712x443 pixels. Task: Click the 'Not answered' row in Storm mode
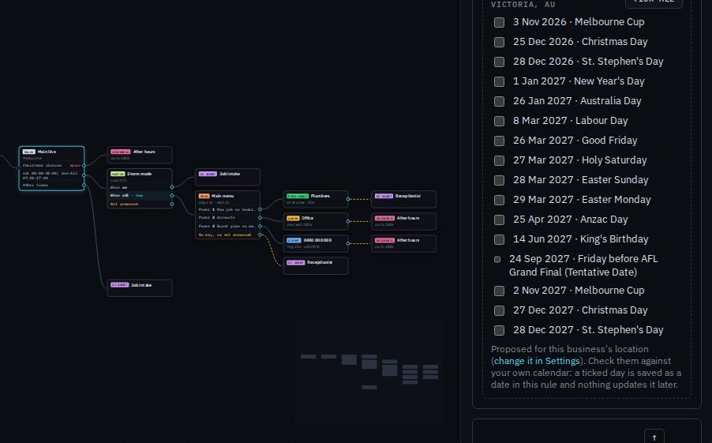[x=140, y=205]
